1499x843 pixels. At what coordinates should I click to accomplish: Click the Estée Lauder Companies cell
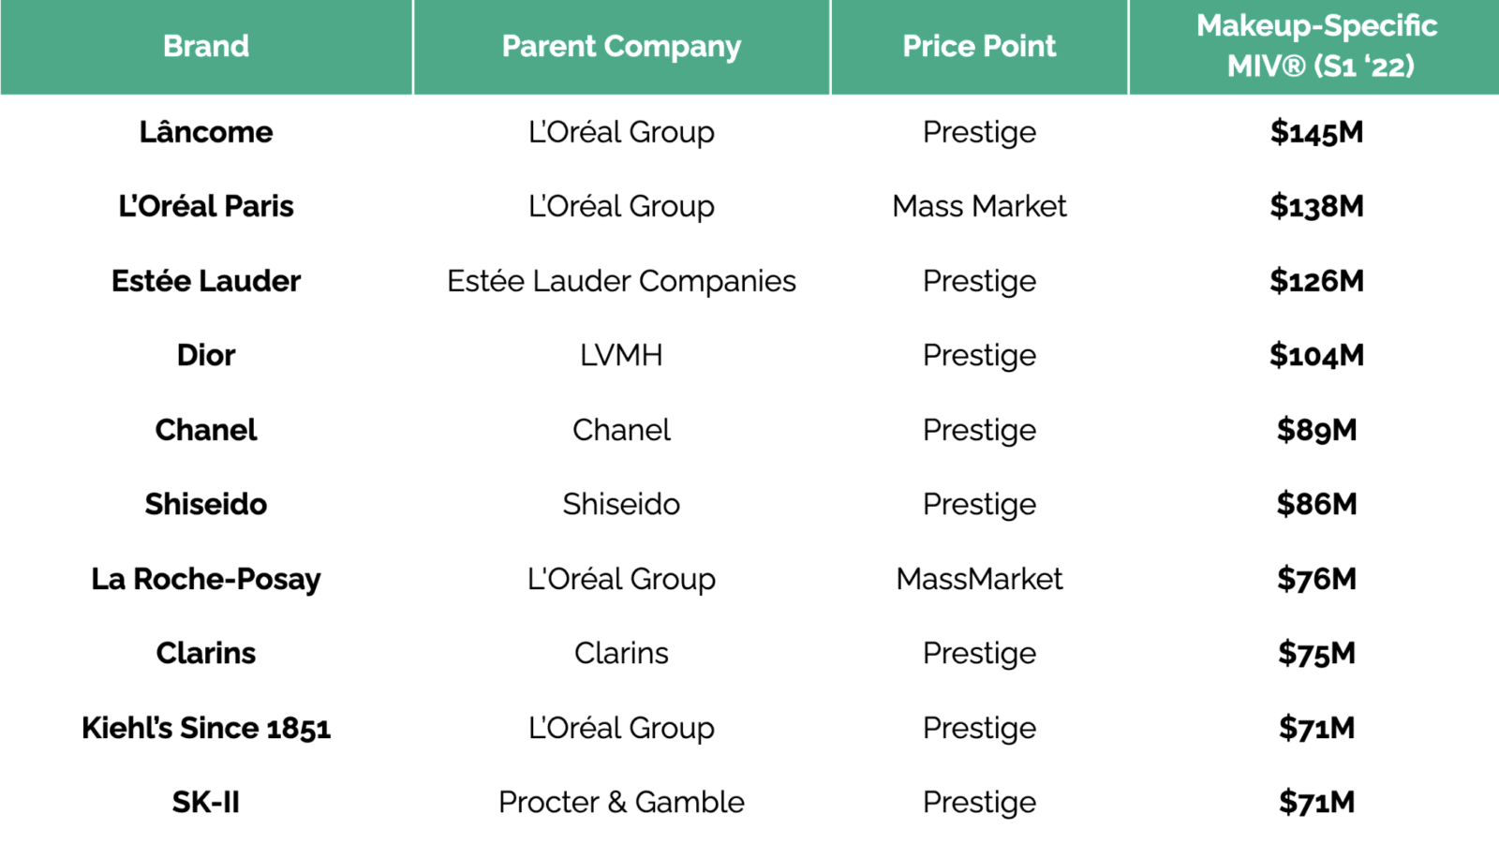[621, 281]
